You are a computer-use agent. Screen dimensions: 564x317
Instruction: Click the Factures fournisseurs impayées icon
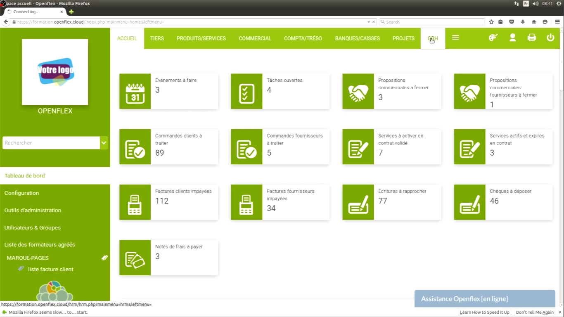(x=246, y=202)
